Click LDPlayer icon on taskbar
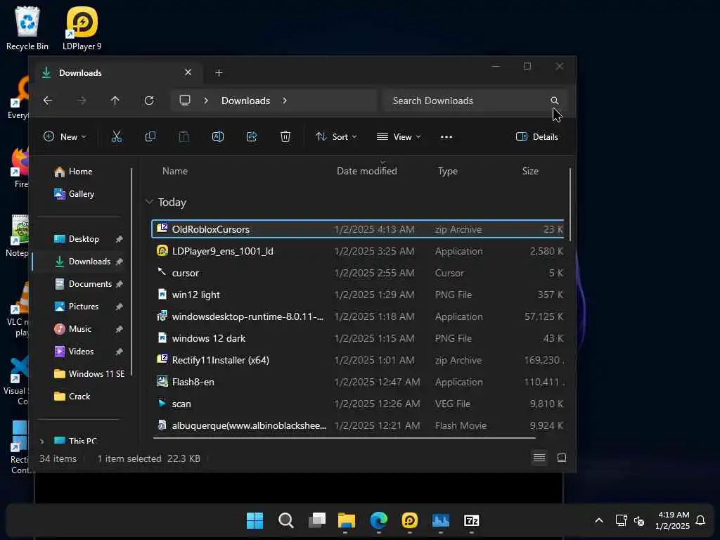 pyautogui.click(x=410, y=520)
